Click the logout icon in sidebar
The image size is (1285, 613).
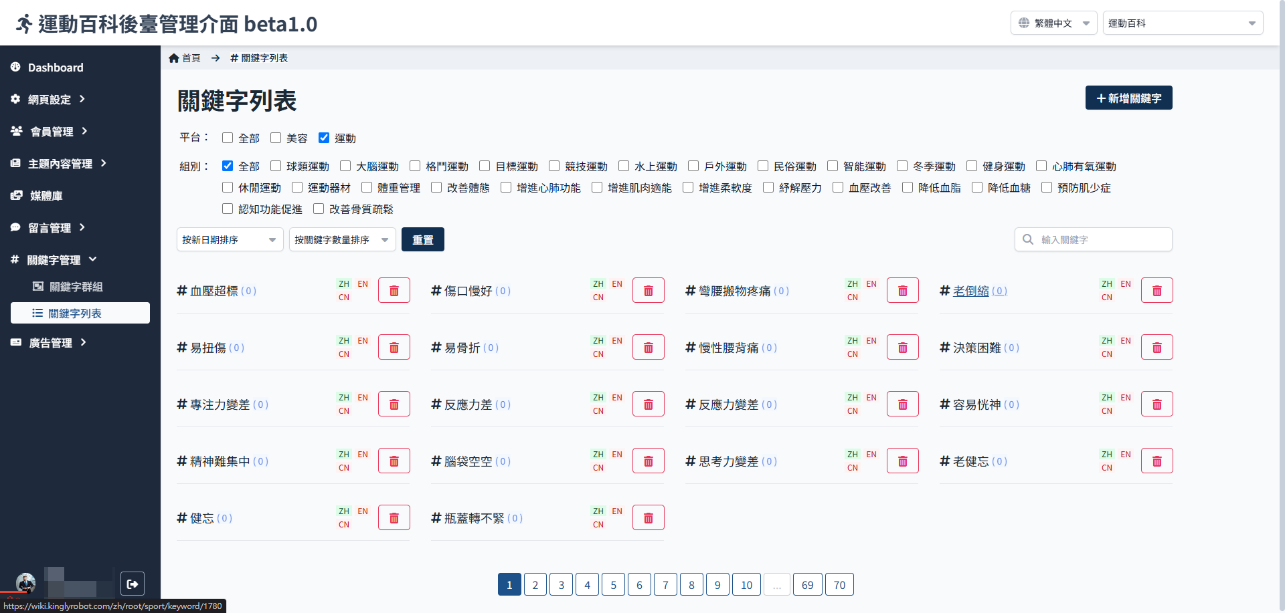133,584
